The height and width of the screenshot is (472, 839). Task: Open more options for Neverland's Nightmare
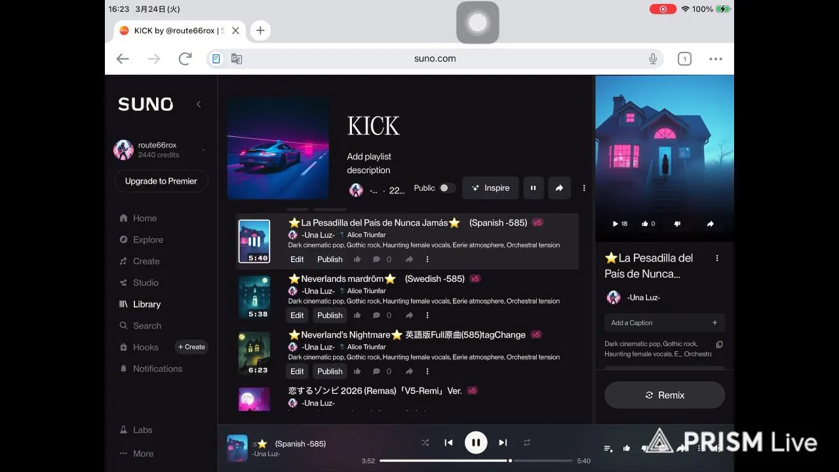click(x=427, y=372)
